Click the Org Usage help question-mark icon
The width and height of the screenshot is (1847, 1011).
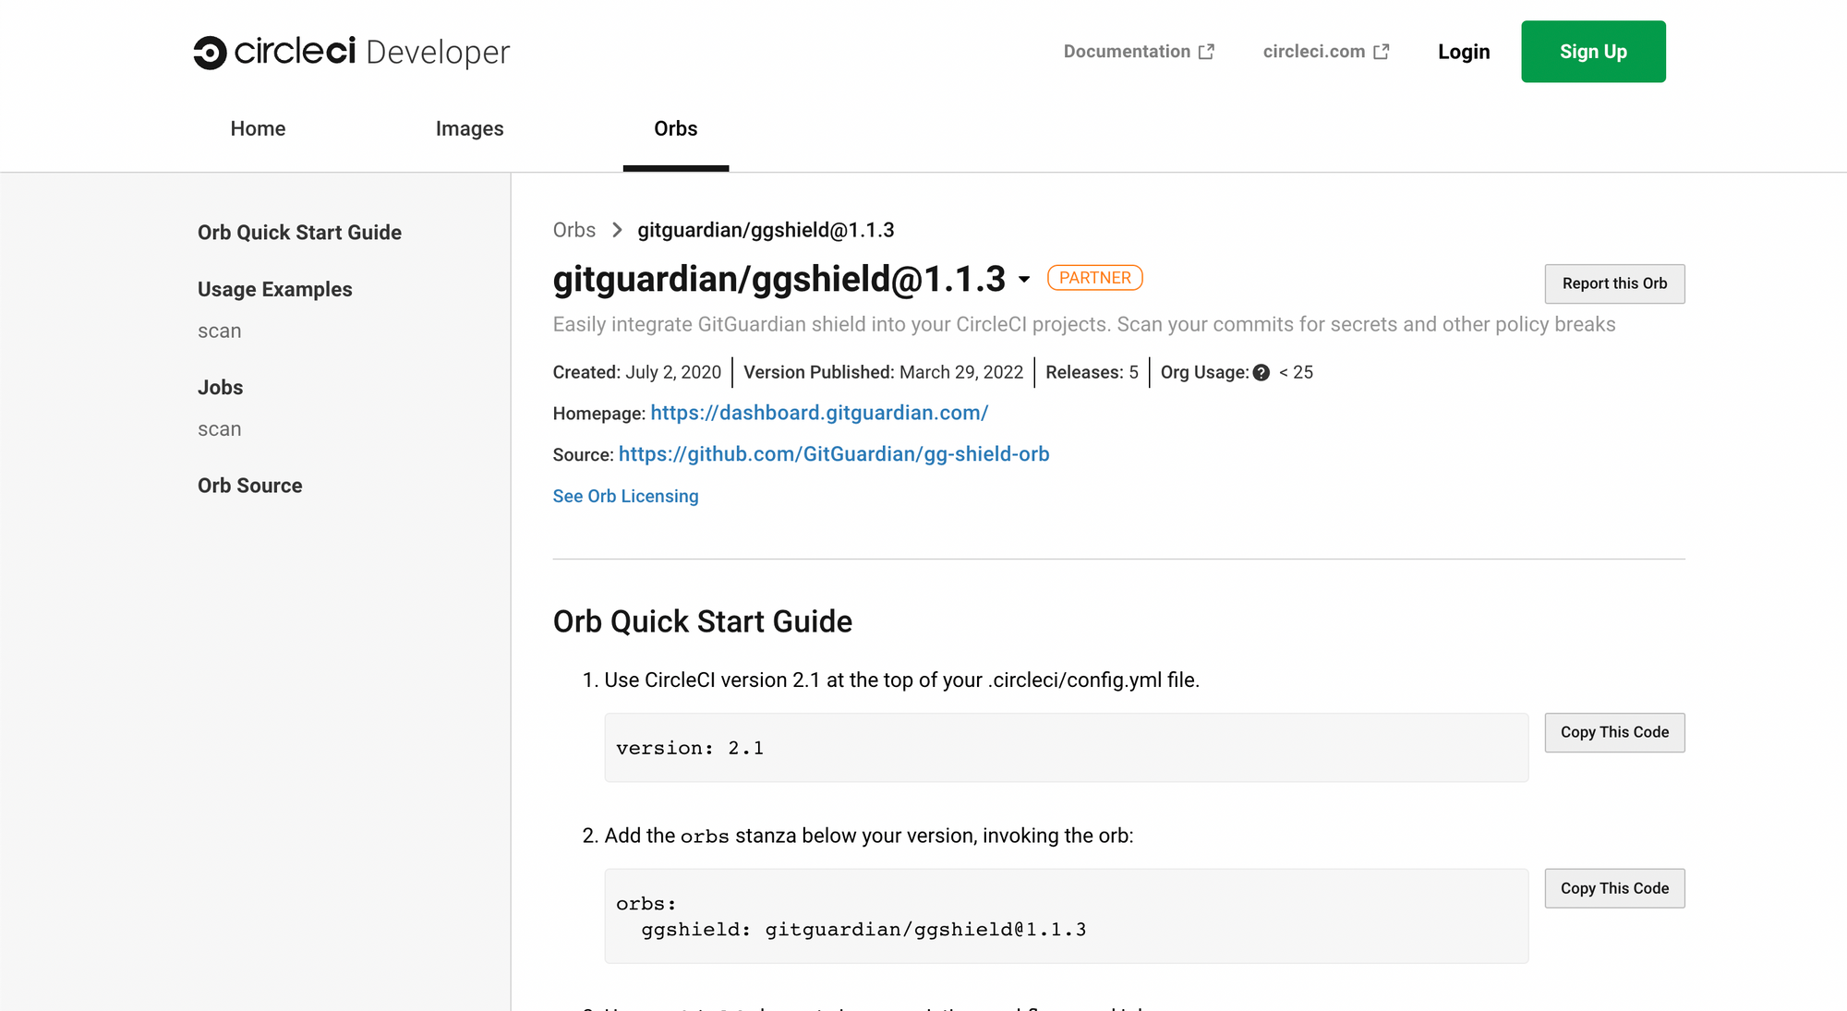(x=1261, y=373)
